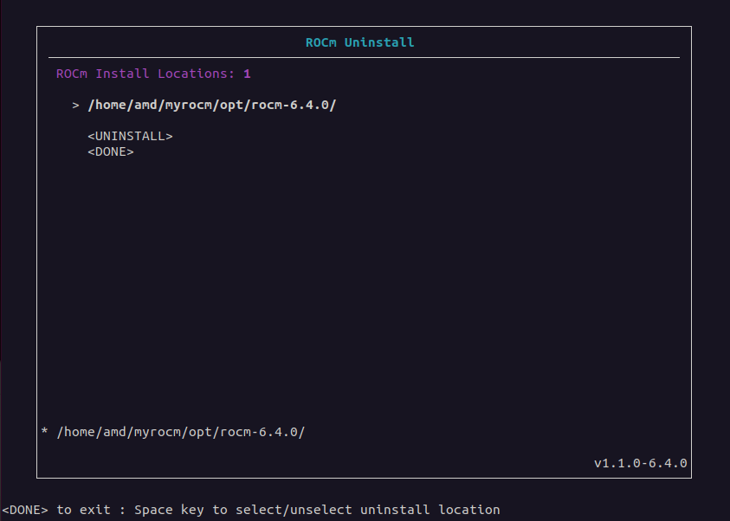Select the <UNINSTALL> option
730x521 pixels.
pyautogui.click(x=130, y=137)
